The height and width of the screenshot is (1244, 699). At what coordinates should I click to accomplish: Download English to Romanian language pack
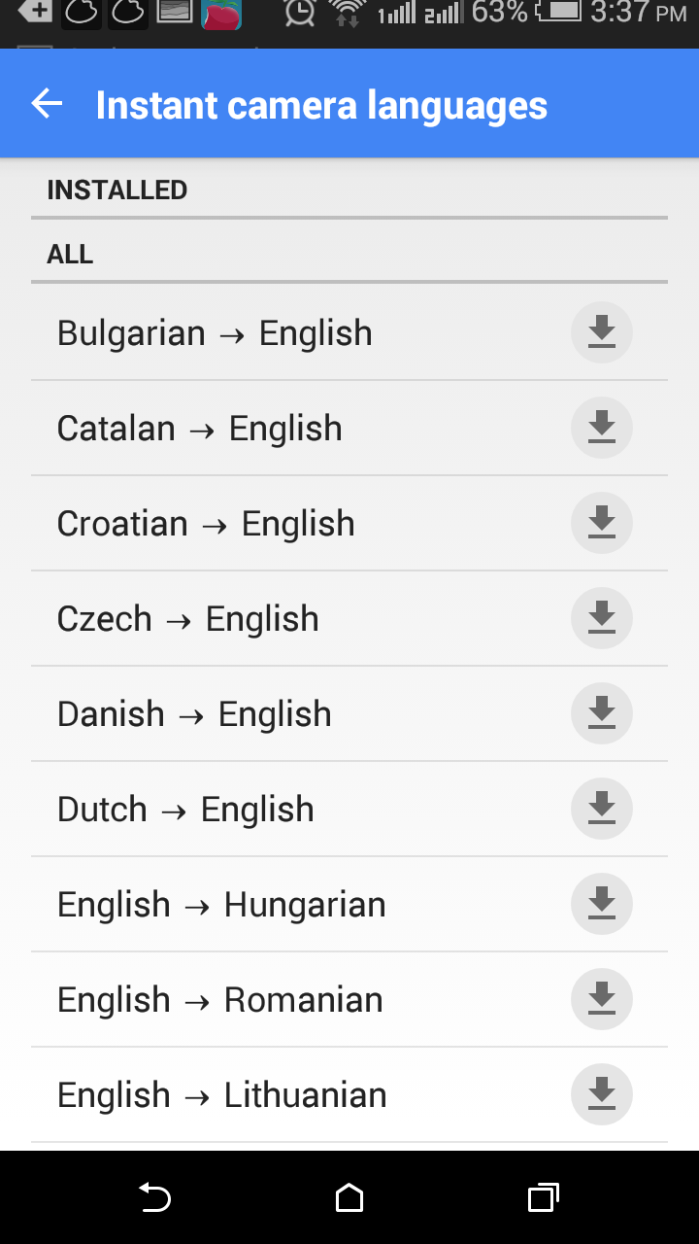point(602,999)
